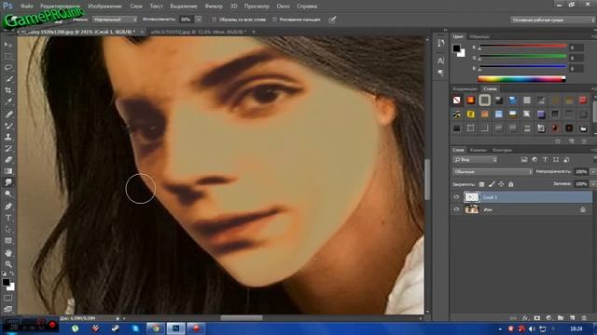The height and width of the screenshot is (335, 597).
Task: Click the Интенсивность strength value field
Action: pos(187,20)
